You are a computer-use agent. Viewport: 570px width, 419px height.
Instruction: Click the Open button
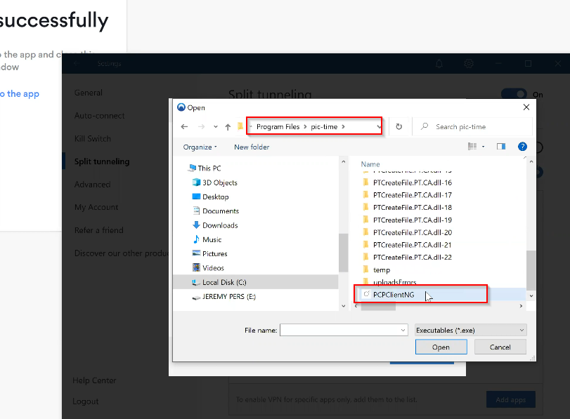pos(441,347)
